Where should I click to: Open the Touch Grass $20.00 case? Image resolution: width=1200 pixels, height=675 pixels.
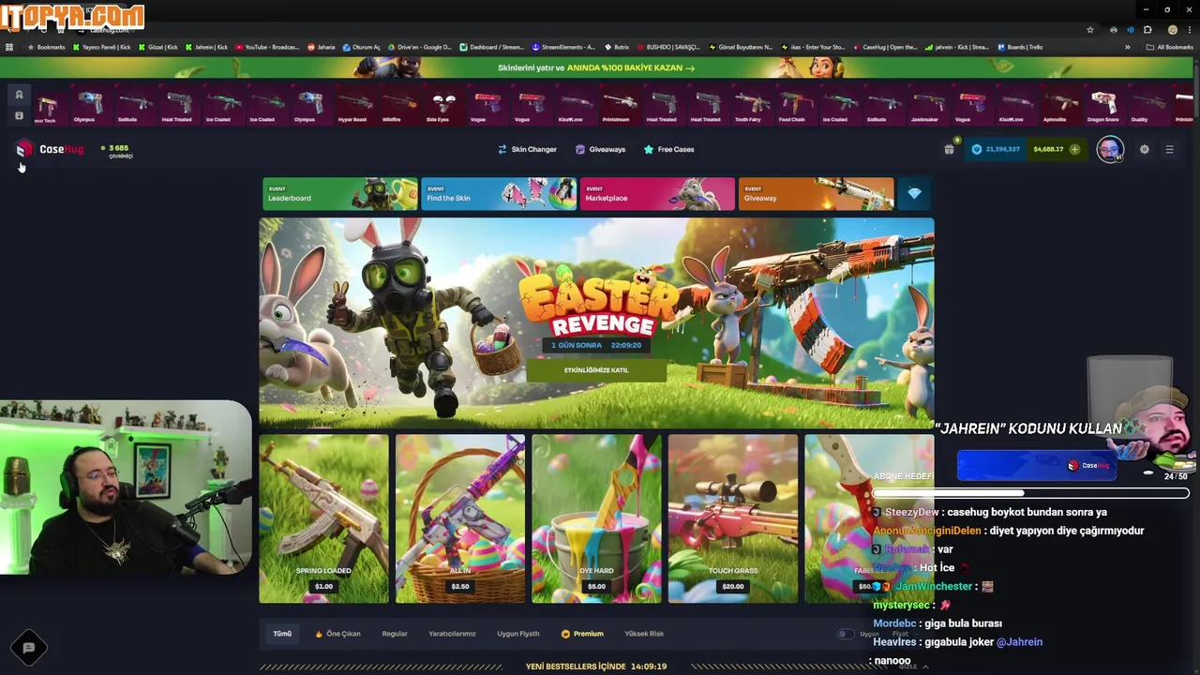coord(733,518)
